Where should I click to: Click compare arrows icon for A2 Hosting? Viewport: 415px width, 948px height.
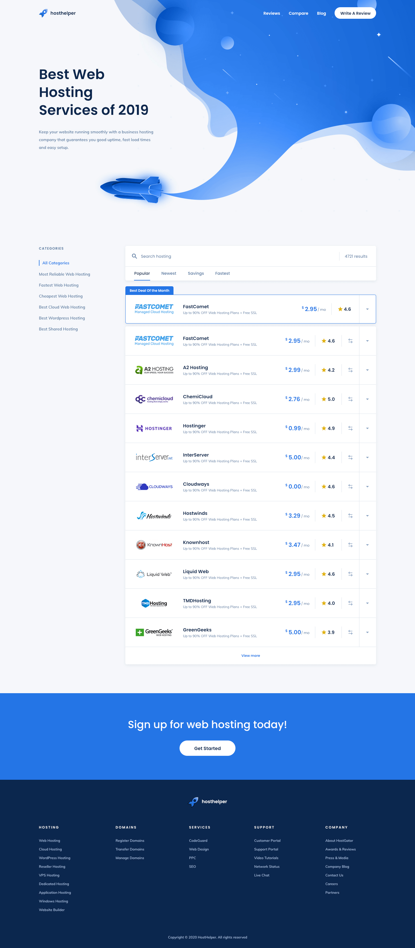[350, 370]
